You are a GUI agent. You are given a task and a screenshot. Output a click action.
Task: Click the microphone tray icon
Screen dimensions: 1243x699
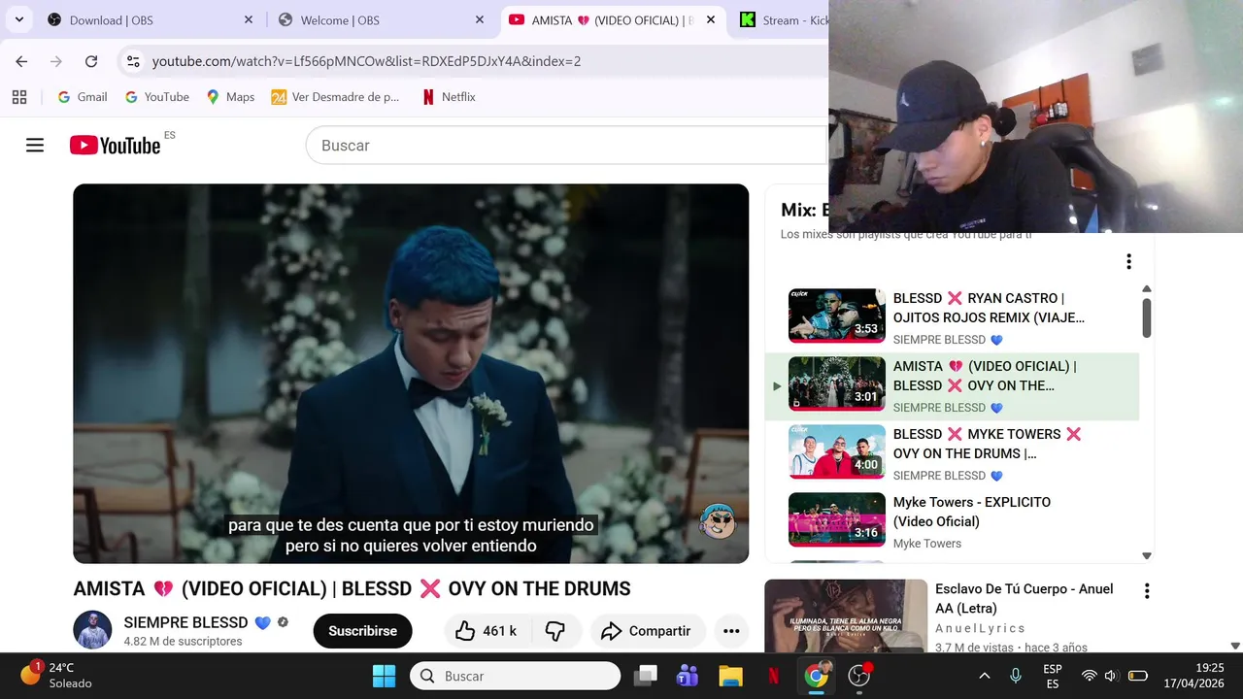[1016, 676]
